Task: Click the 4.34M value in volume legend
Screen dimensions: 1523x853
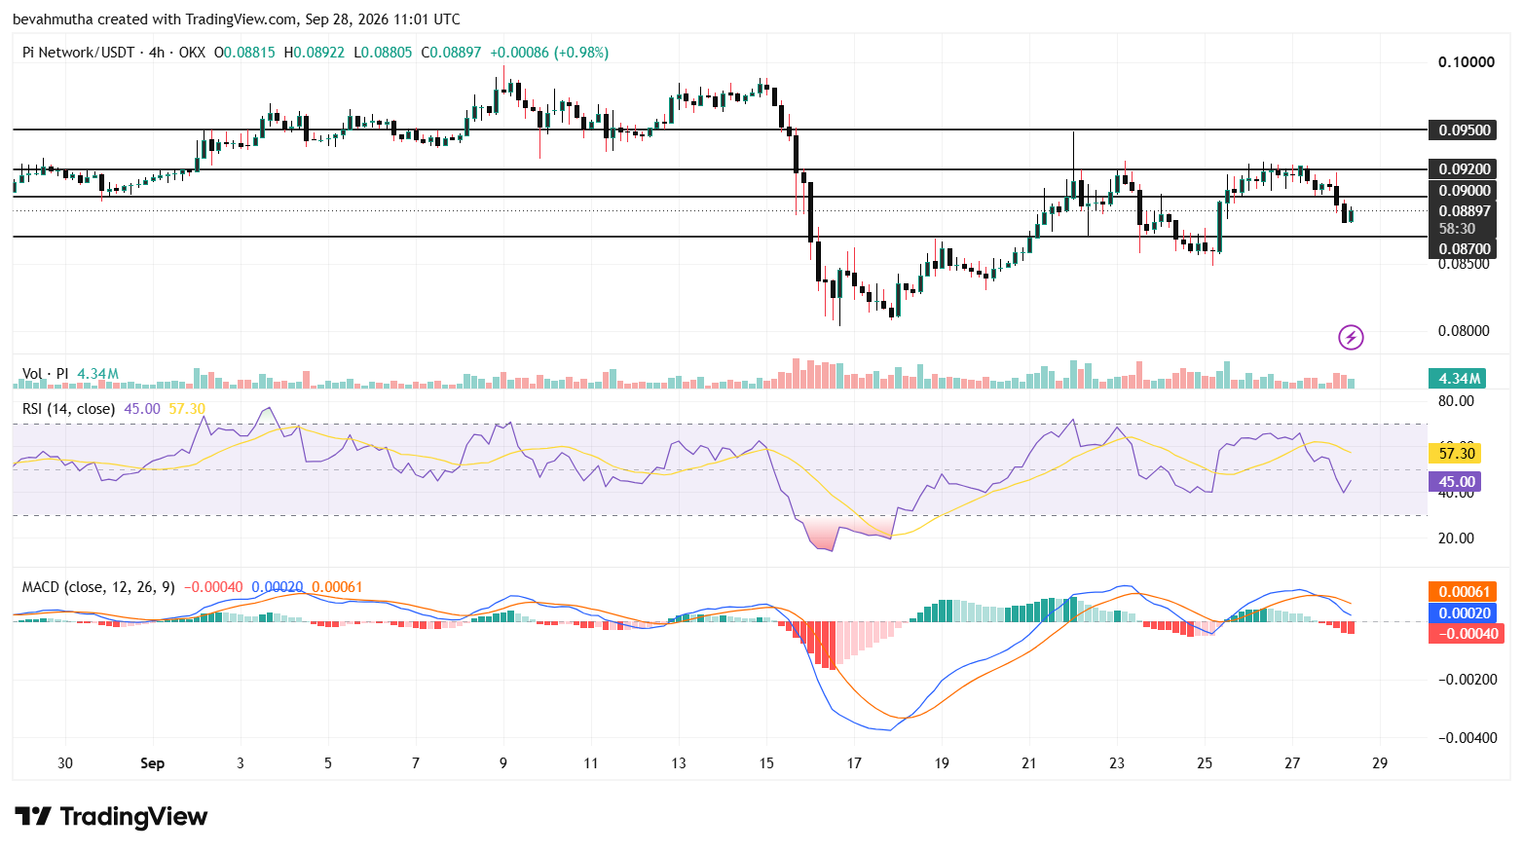Action: click(x=98, y=374)
